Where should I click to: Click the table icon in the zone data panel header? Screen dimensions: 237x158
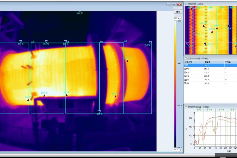(186, 58)
